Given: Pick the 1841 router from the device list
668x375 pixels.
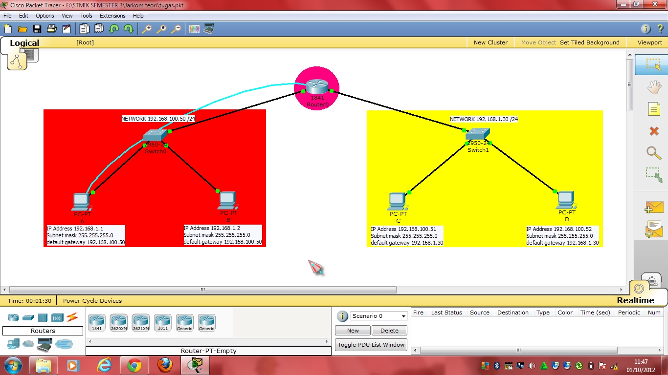Looking at the screenshot, I should tap(97, 323).
